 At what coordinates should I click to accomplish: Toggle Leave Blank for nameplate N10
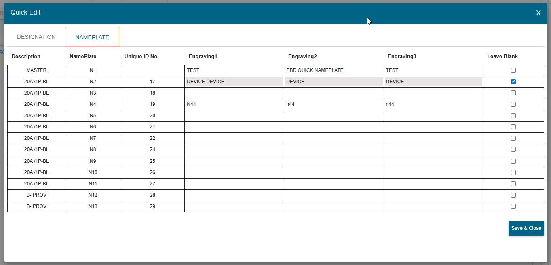tap(513, 172)
